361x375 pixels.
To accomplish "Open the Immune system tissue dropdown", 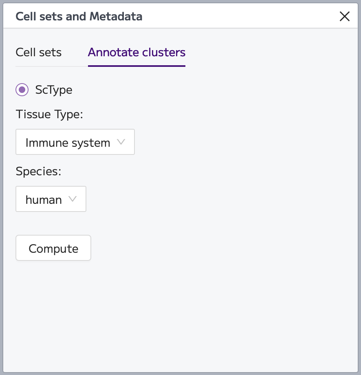I will (x=75, y=142).
